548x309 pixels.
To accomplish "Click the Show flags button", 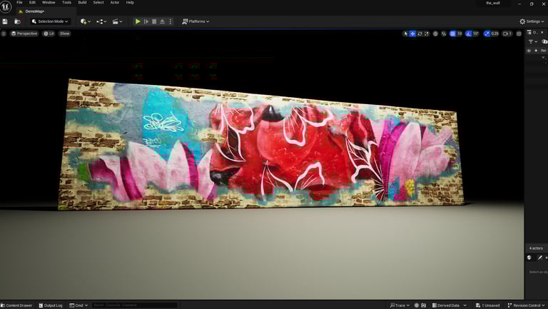I will point(65,34).
